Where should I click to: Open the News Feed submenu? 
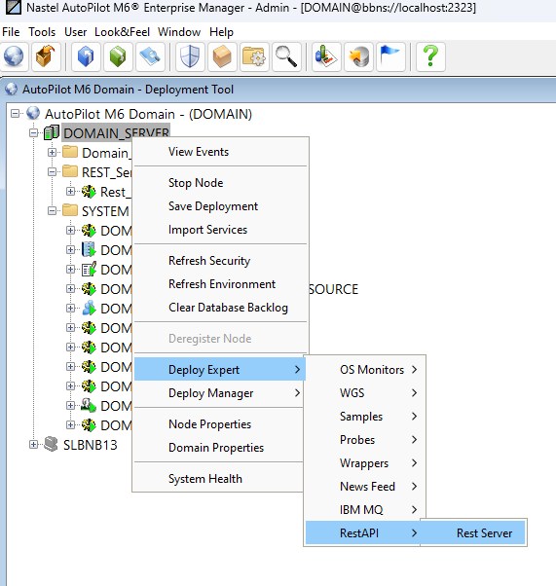365,486
